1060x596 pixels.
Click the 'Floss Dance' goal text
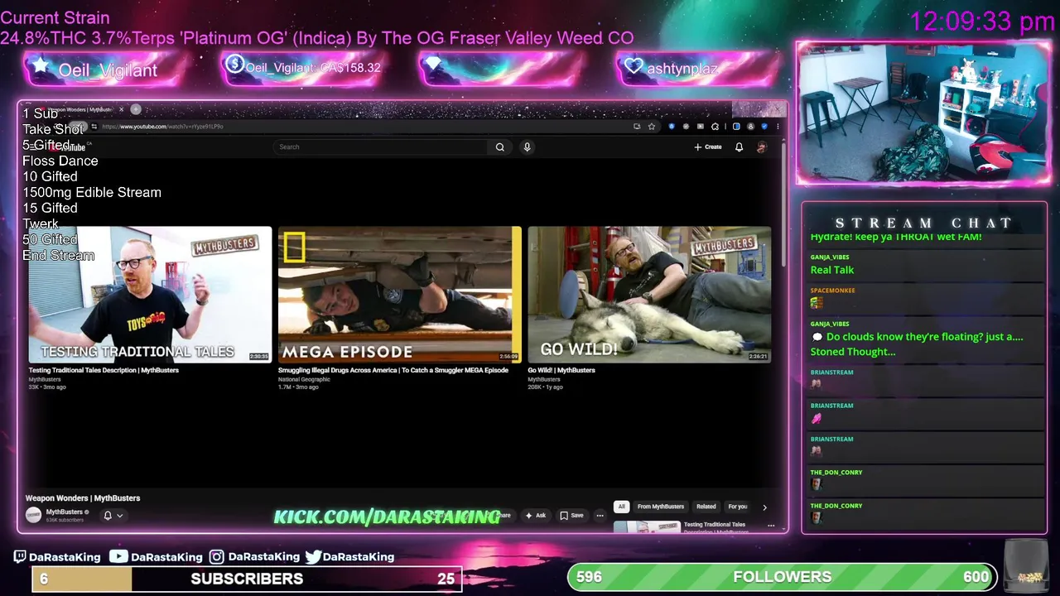[x=60, y=161]
